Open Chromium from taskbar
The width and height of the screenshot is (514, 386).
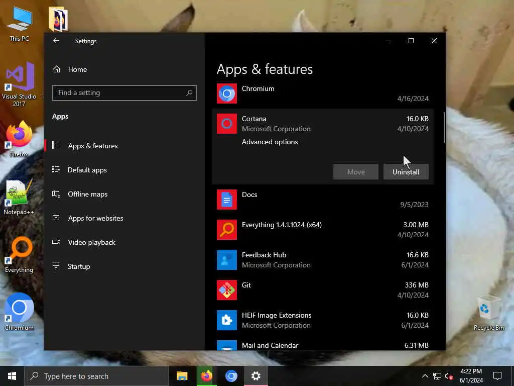click(x=231, y=376)
